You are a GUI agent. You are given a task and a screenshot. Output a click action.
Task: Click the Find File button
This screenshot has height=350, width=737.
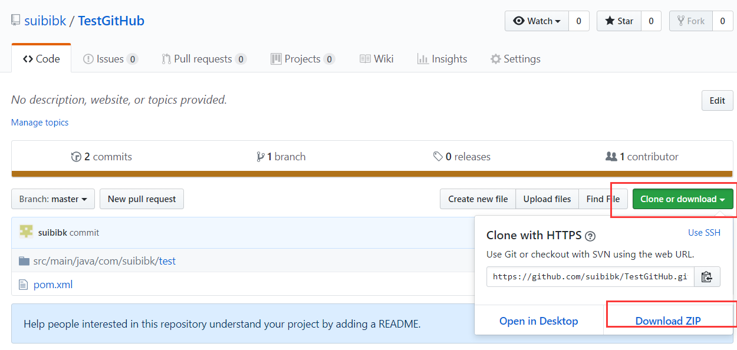(603, 199)
